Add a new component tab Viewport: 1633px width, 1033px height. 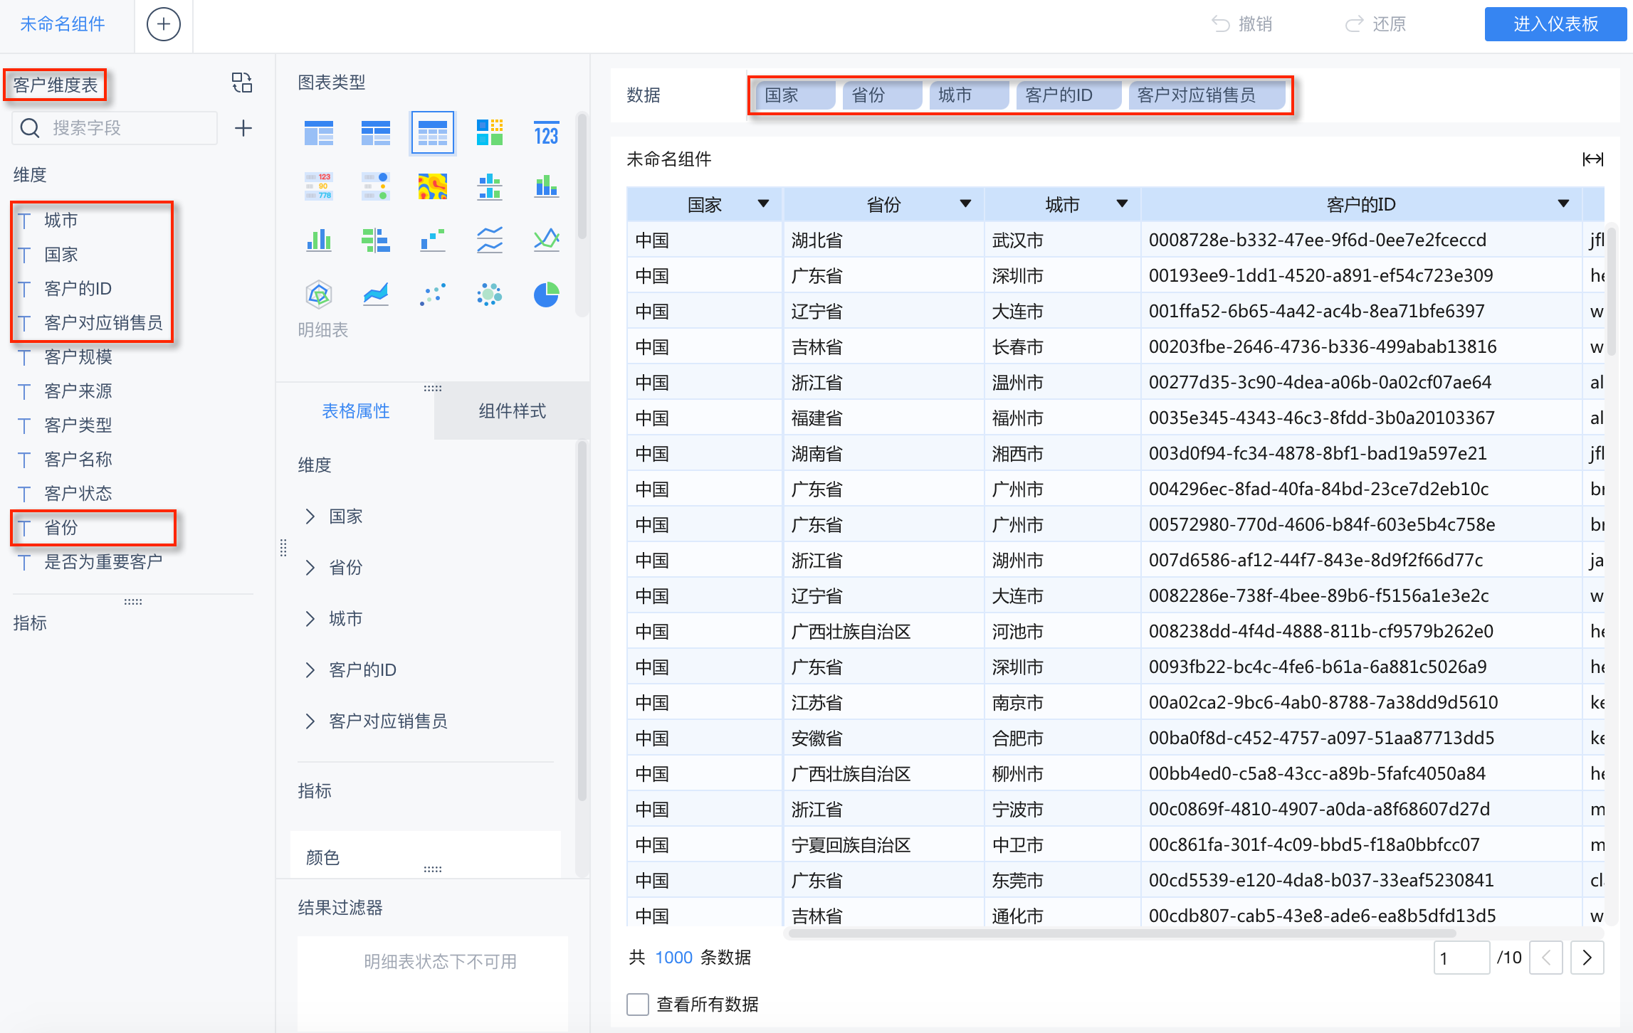point(163,24)
